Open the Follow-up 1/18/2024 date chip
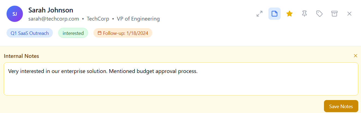 pos(123,33)
